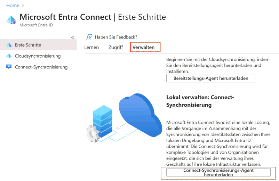Select the Verwalten tab

coord(143,48)
